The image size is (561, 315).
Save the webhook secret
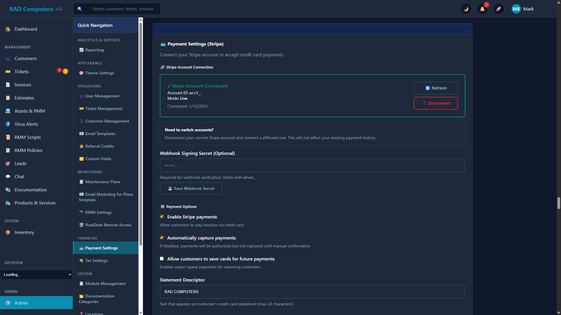[x=191, y=188]
